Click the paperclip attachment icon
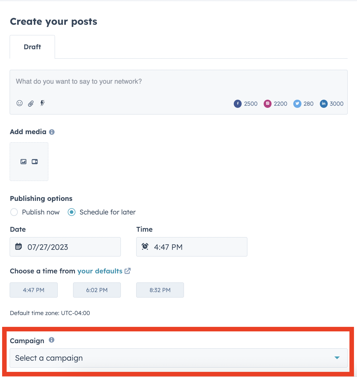The height and width of the screenshot is (377, 357). pos(31,103)
